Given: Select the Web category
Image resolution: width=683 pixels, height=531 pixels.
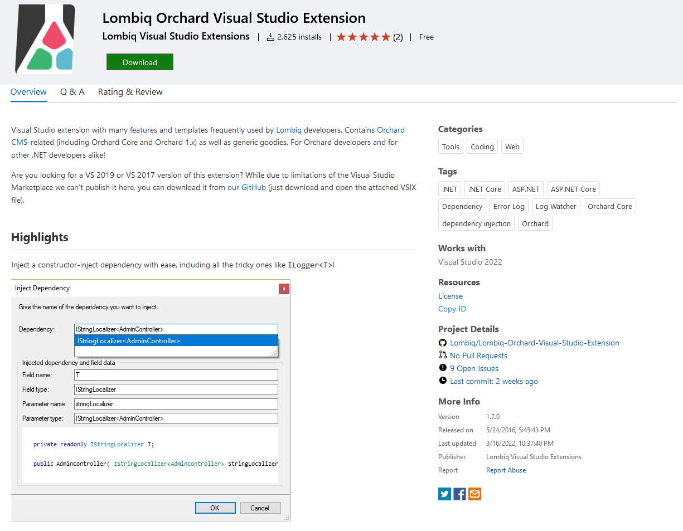Looking at the screenshot, I should tap(512, 147).
